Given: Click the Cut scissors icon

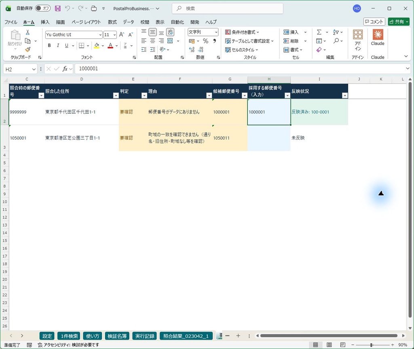Looking at the screenshot, I should pyautogui.click(x=27, y=32).
